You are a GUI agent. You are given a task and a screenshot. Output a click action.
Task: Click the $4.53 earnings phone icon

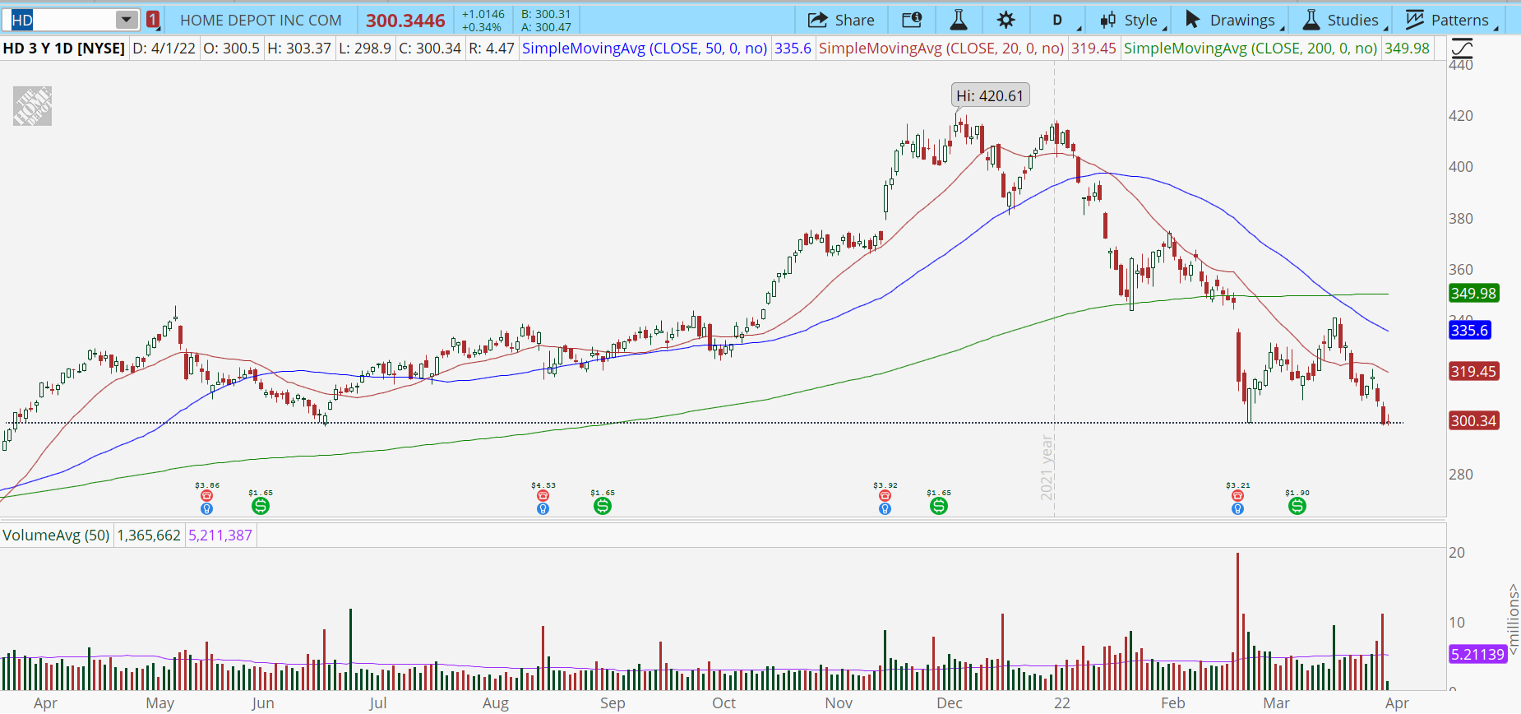point(543,496)
